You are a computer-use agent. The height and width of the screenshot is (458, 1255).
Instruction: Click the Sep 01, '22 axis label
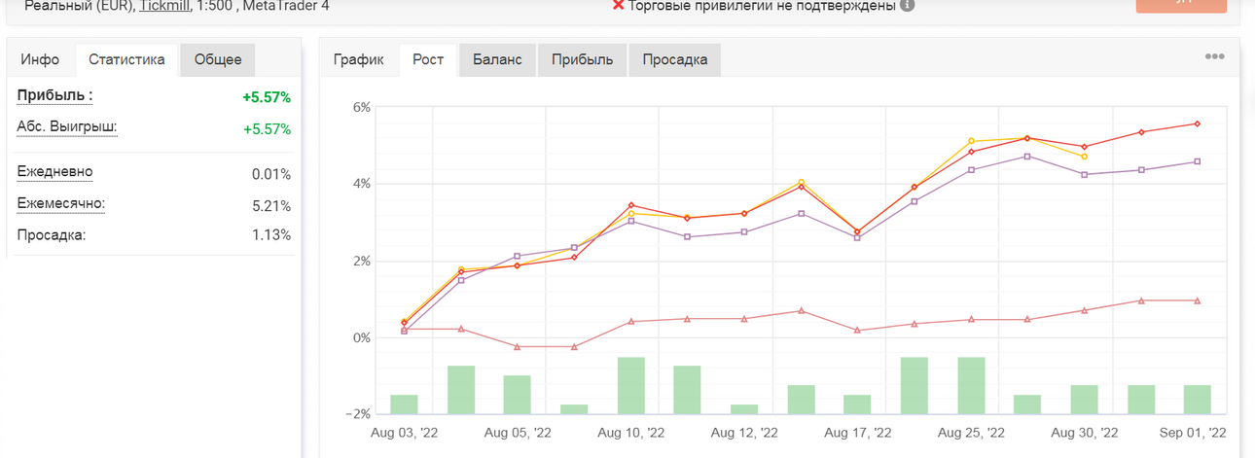coord(1193,432)
